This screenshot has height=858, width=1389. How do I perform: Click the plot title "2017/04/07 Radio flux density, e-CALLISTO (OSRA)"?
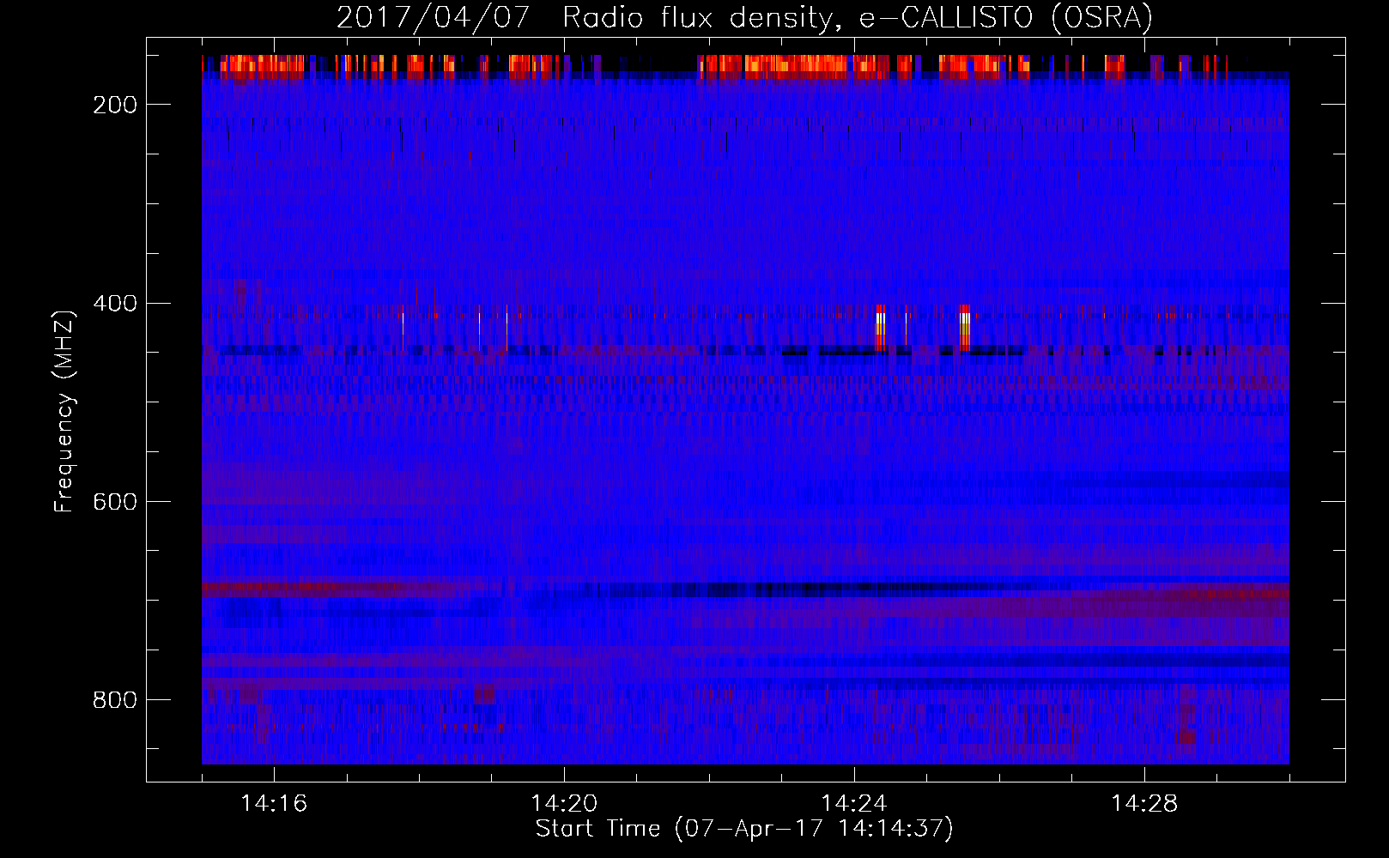pyautogui.click(x=744, y=17)
